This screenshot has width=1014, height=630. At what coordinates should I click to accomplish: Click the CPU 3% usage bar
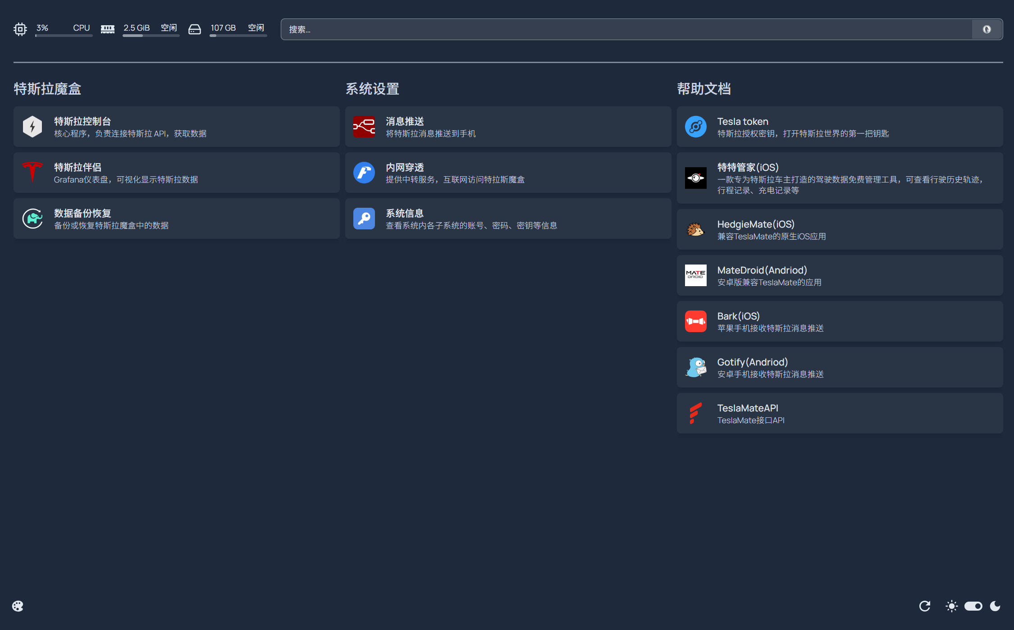point(64,36)
